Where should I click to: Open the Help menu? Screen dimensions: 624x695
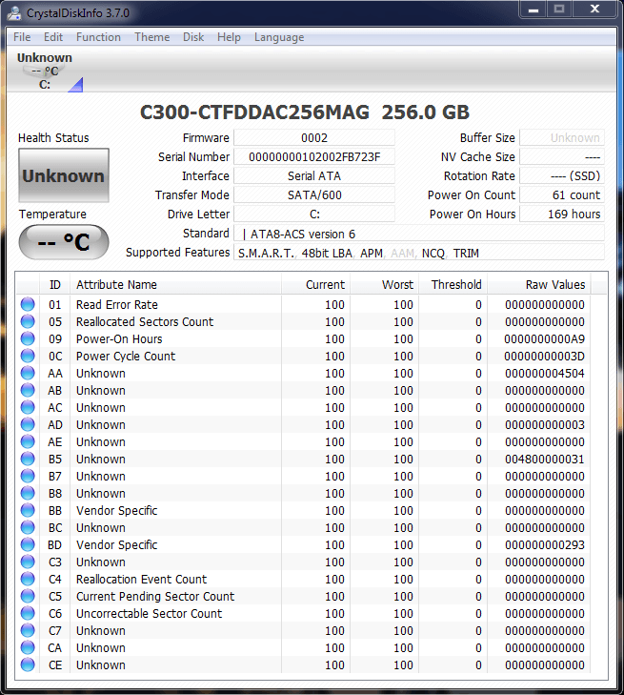click(229, 37)
